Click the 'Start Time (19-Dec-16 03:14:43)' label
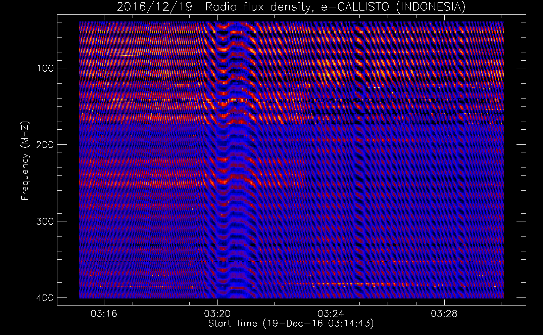Screen dimensions: 543x335 pyautogui.click(x=291, y=323)
